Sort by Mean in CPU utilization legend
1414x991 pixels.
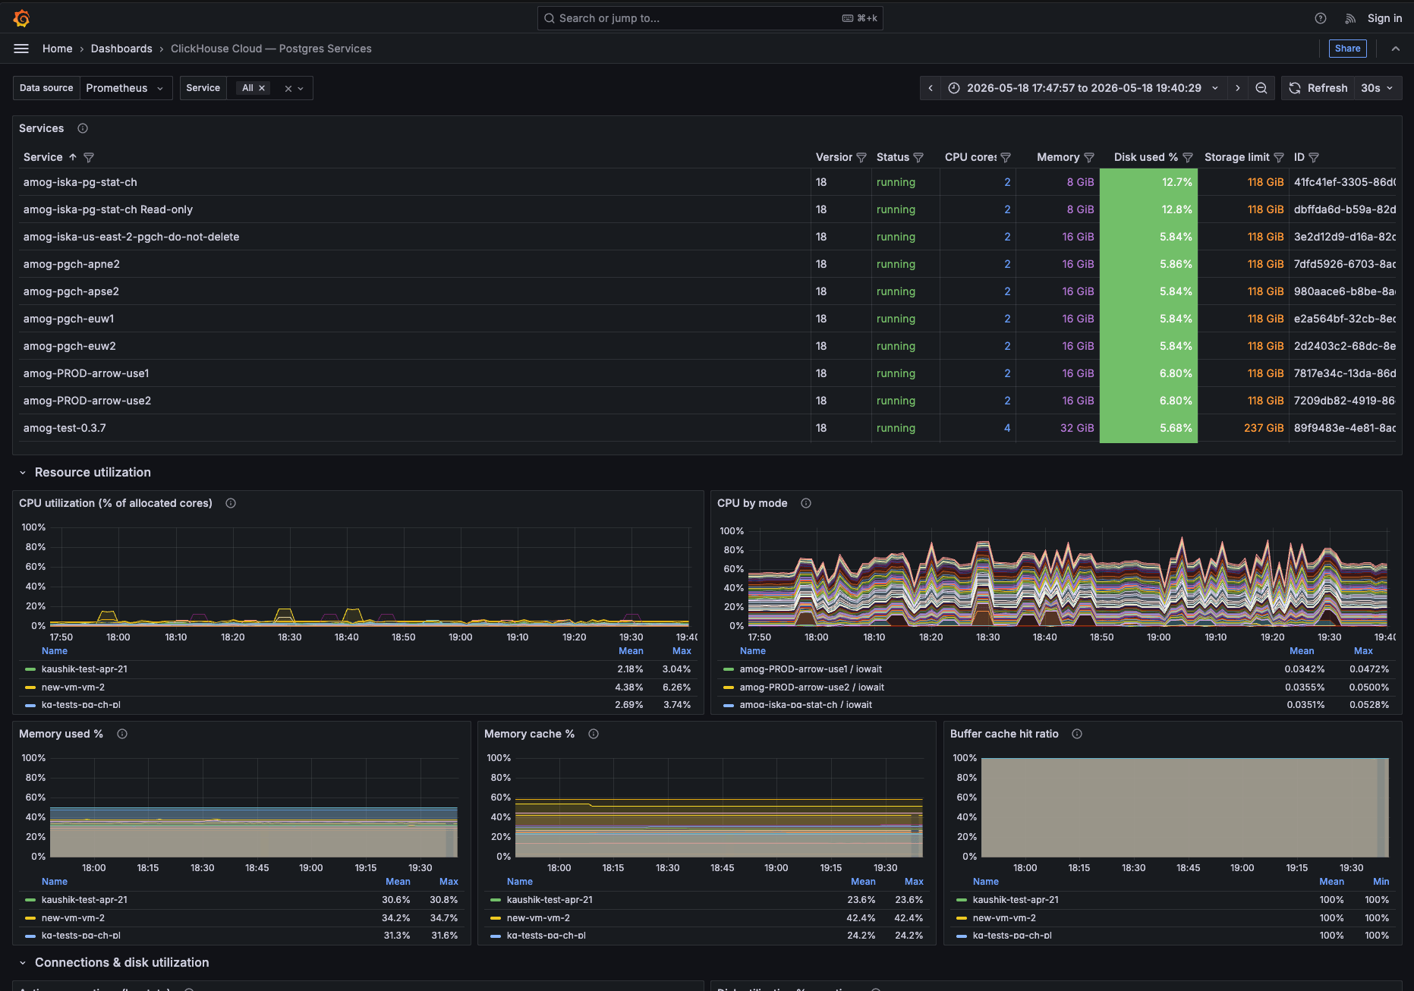(631, 651)
